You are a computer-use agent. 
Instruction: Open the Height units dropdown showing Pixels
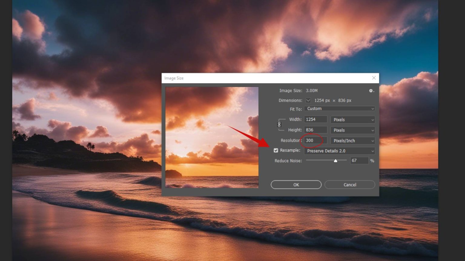352,130
